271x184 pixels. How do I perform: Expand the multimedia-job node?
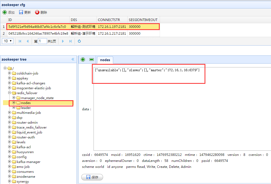point(10,112)
